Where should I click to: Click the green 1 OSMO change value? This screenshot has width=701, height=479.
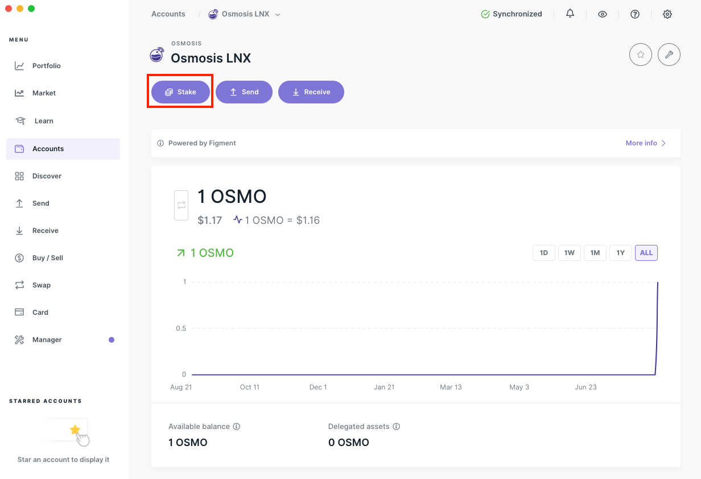pyautogui.click(x=212, y=253)
